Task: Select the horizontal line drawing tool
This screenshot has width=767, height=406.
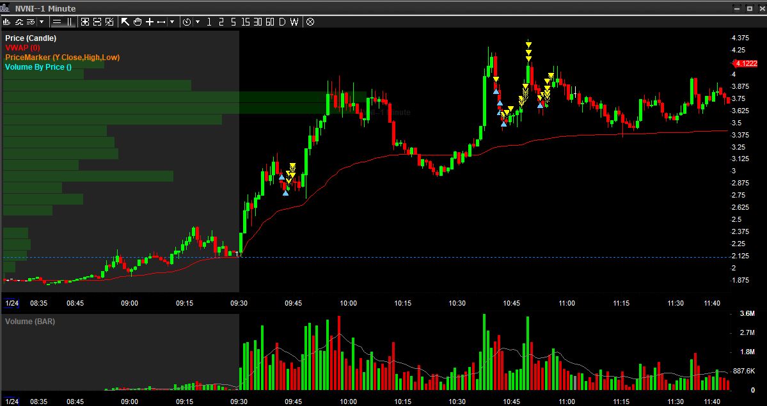Action: (161, 22)
